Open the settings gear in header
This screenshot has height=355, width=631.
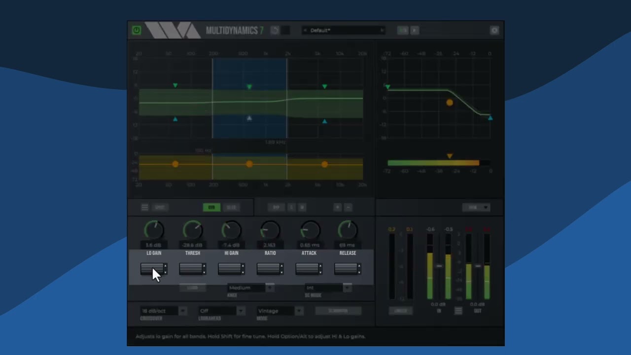point(494,31)
